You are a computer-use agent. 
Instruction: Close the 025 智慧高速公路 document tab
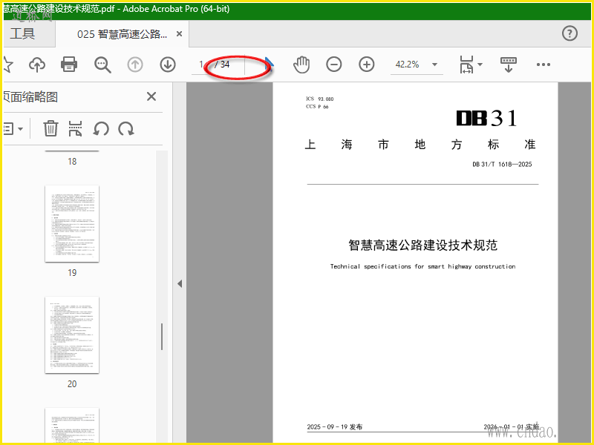(x=179, y=34)
